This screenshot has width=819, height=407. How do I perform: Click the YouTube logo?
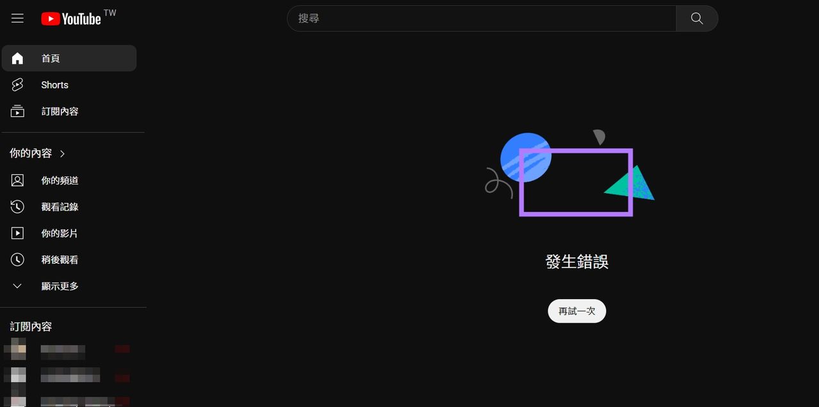point(71,19)
